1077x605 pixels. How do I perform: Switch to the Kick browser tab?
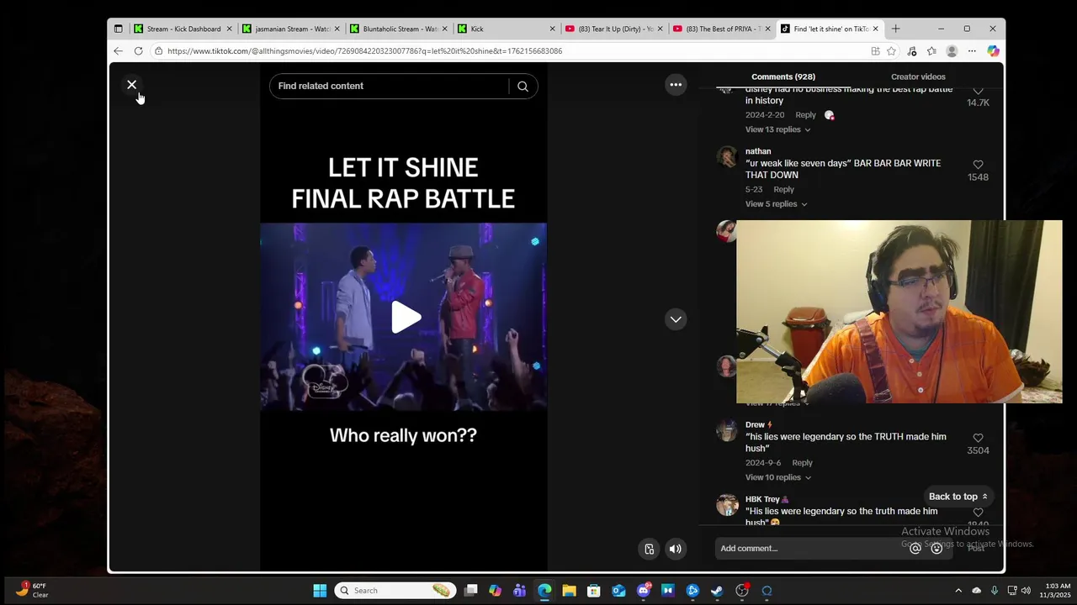pyautogui.click(x=507, y=29)
